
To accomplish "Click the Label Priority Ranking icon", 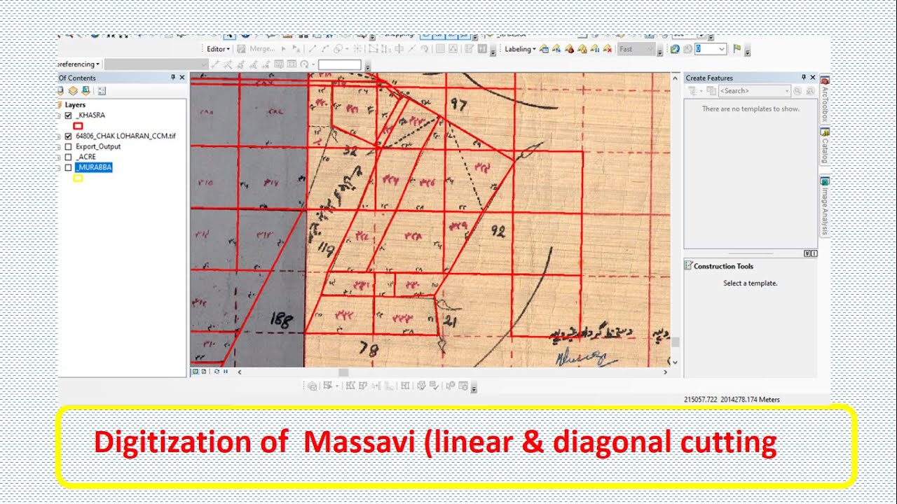I will pos(556,49).
